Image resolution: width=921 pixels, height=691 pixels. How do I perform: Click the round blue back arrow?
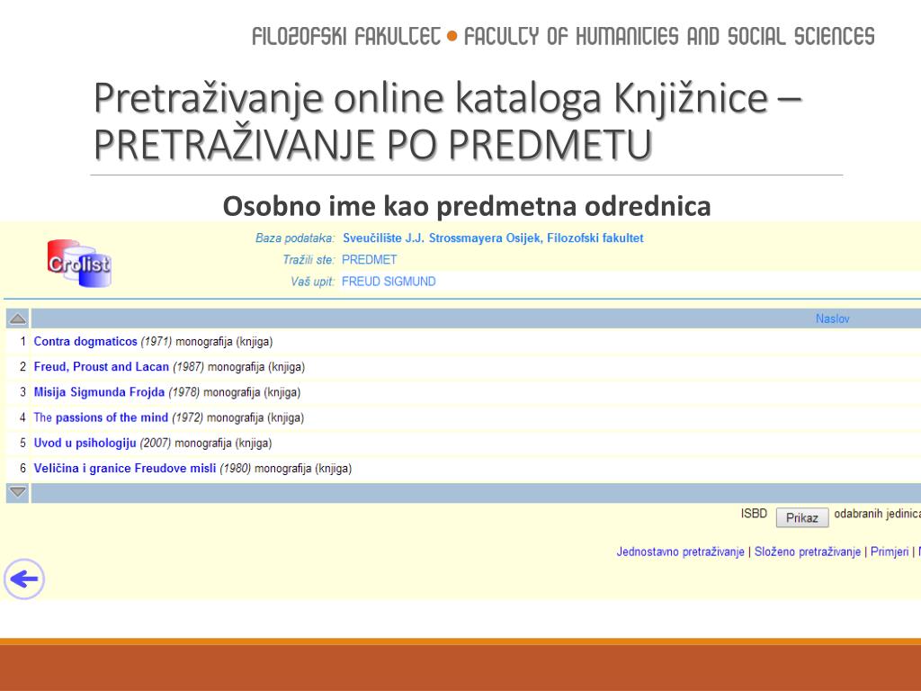click(24, 579)
